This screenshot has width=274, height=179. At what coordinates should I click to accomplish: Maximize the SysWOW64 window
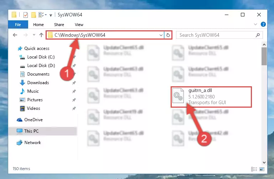[x=243, y=15]
